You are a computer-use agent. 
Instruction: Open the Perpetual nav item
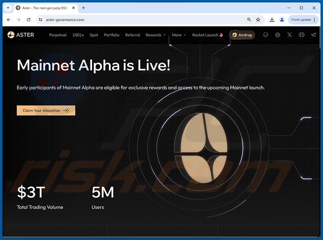(x=58, y=35)
